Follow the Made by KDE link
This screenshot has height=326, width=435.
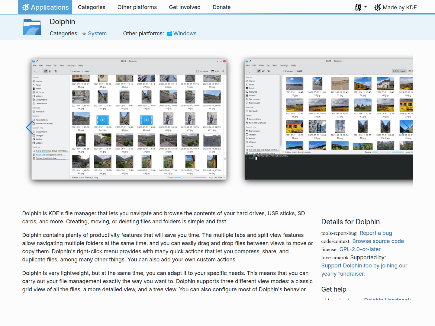tap(395, 7)
